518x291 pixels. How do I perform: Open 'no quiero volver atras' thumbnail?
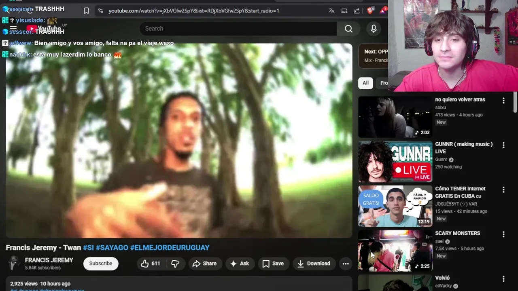pos(395,117)
